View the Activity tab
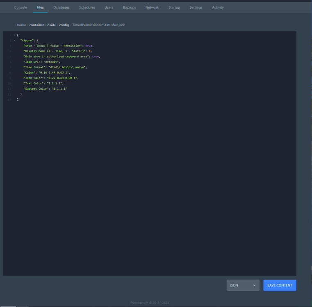This screenshot has width=312, height=307. (x=218, y=7)
